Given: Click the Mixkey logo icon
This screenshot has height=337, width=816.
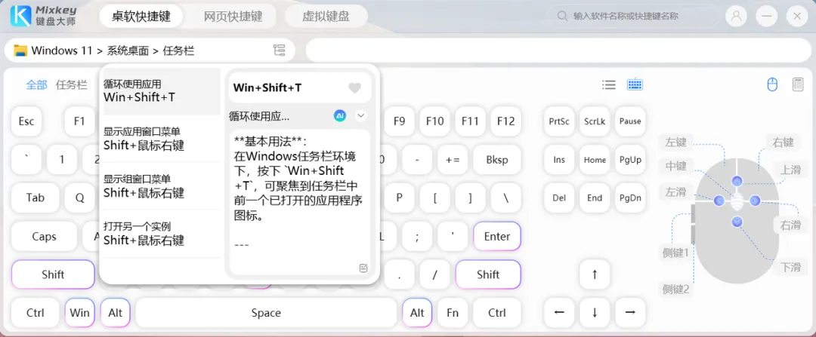Looking at the screenshot, I should (21, 16).
